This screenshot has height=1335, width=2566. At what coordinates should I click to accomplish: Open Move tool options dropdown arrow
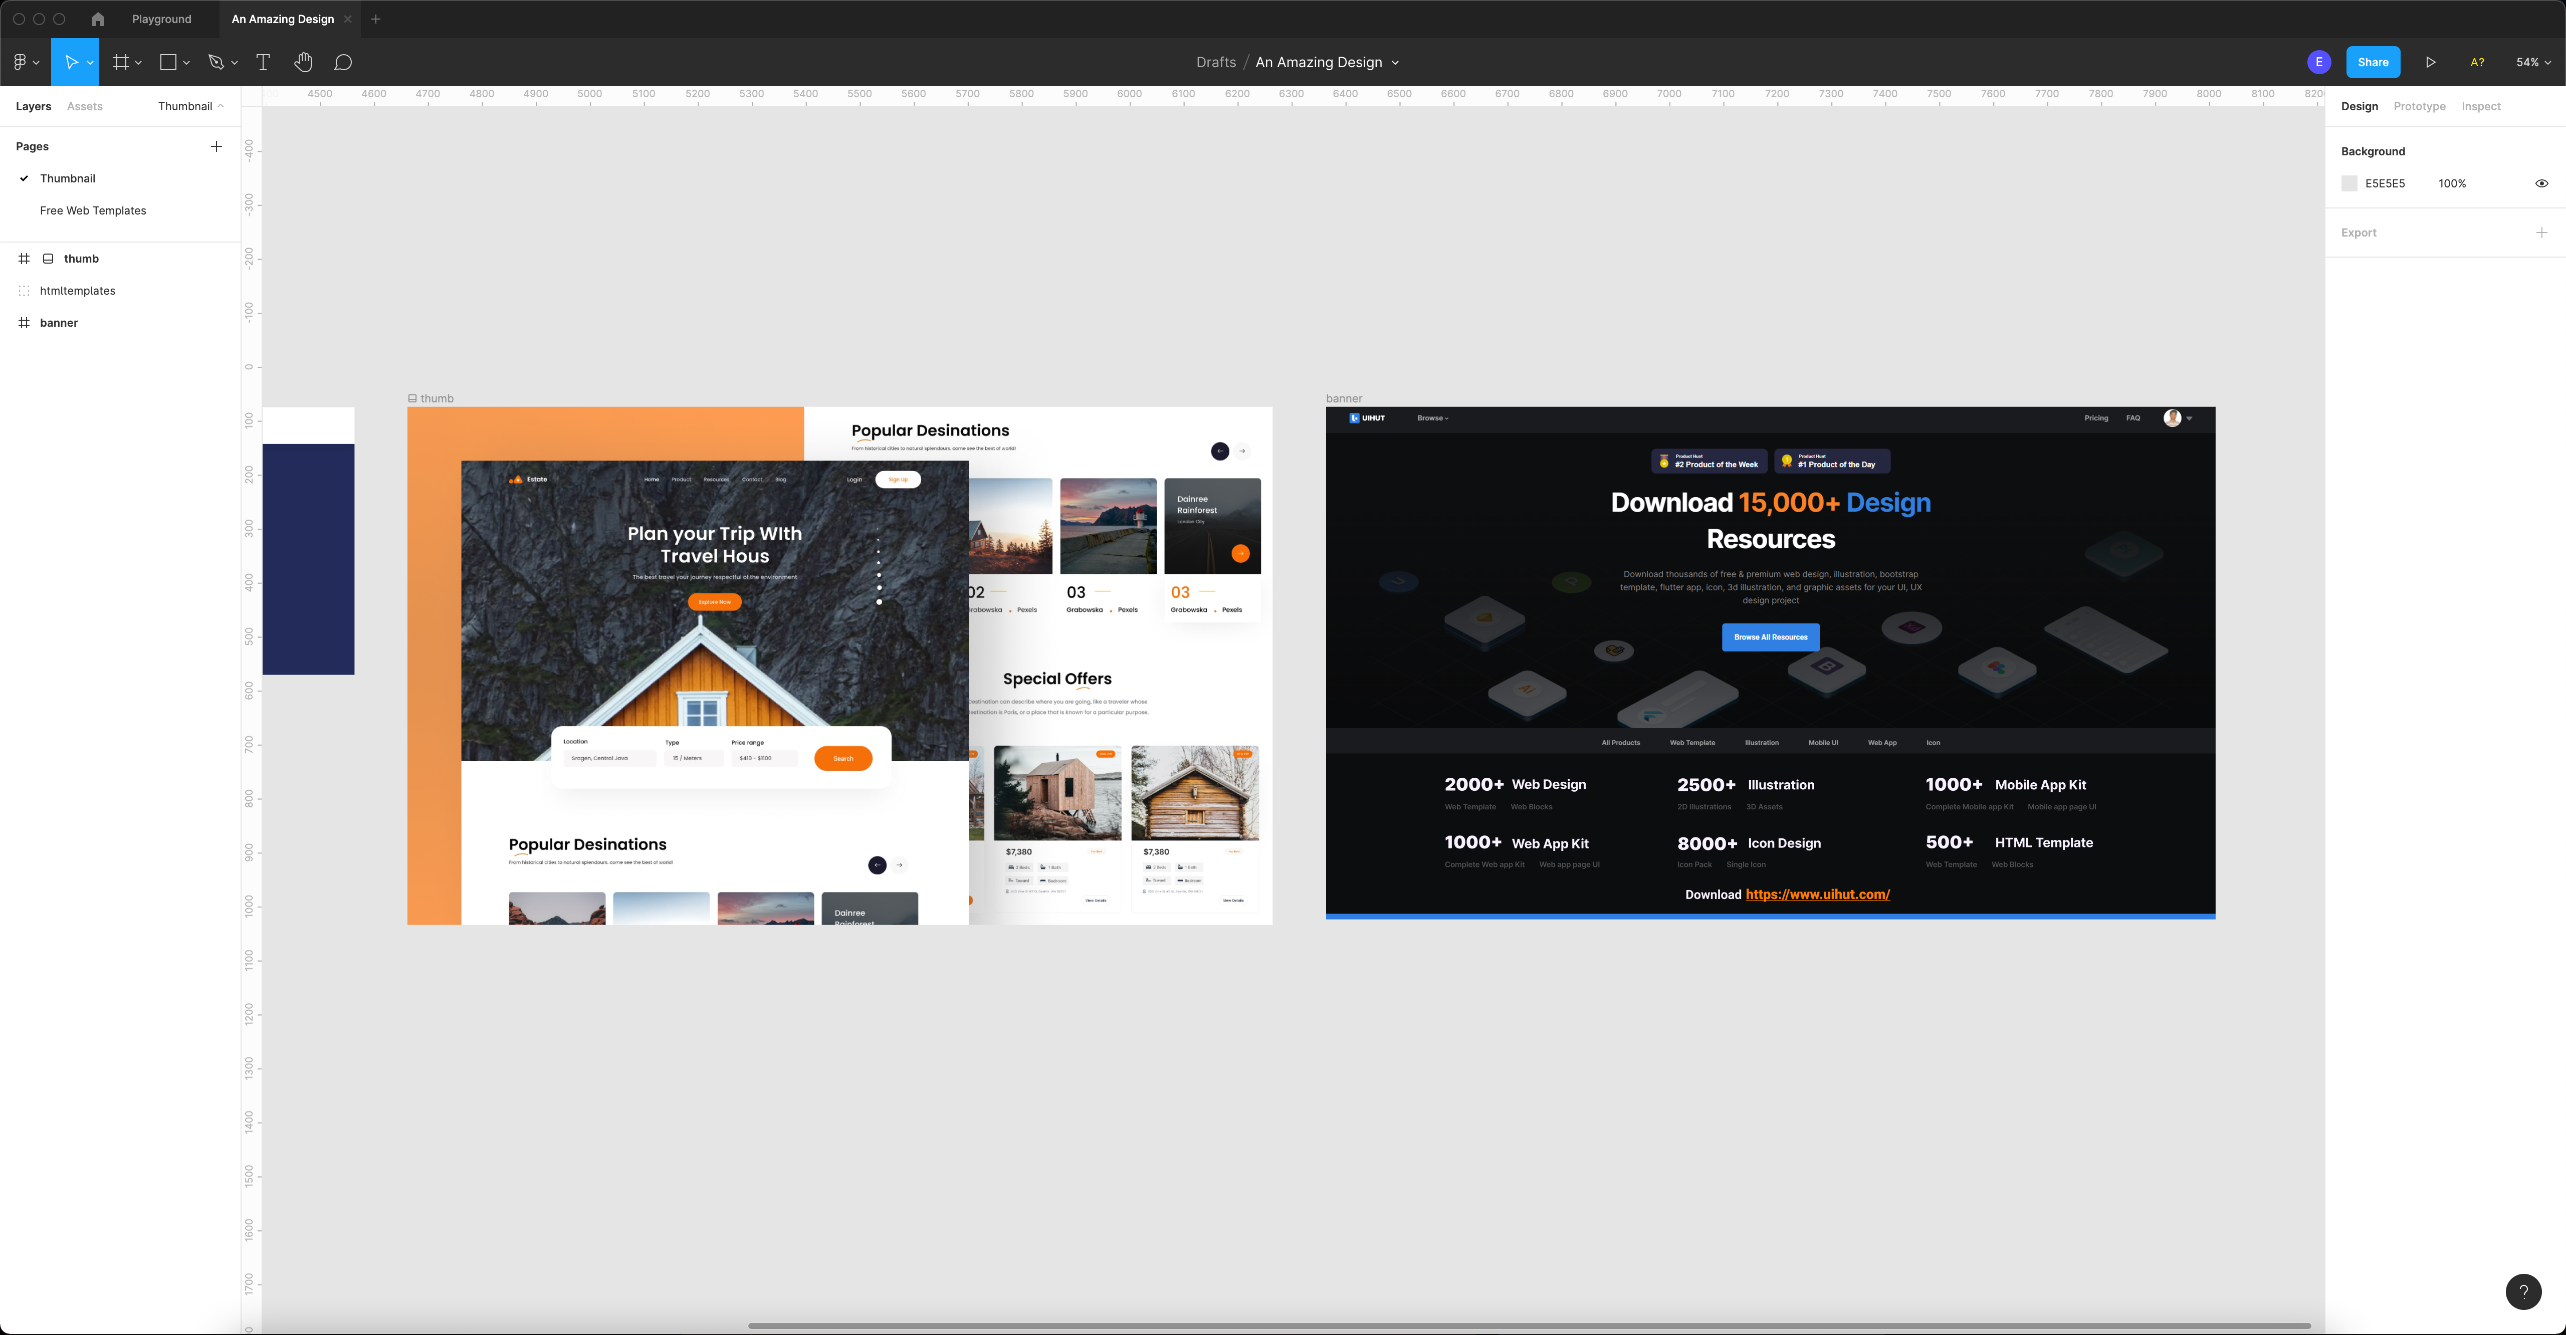(x=90, y=63)
